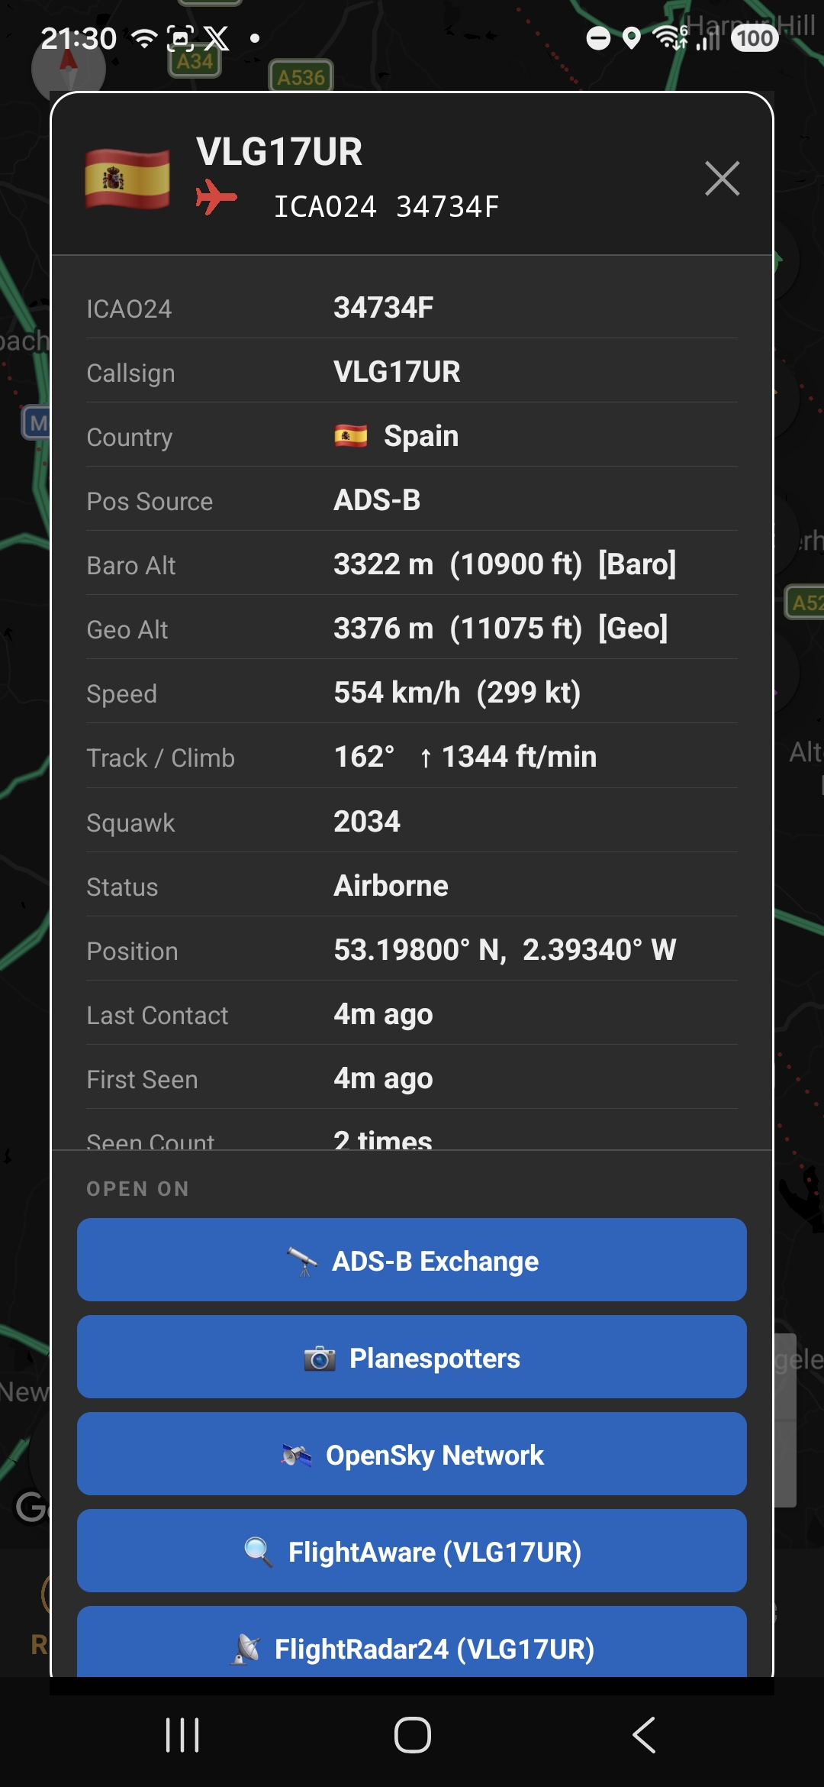Screen dimensions: 824x1787
Task: Select Position coordinates 53.19800° N
Action: [x=420, y=950]
